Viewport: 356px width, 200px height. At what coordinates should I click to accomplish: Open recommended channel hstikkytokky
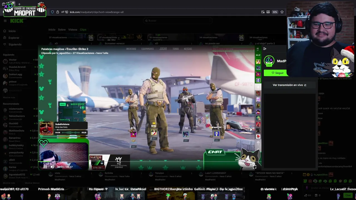tap(20, 146)
